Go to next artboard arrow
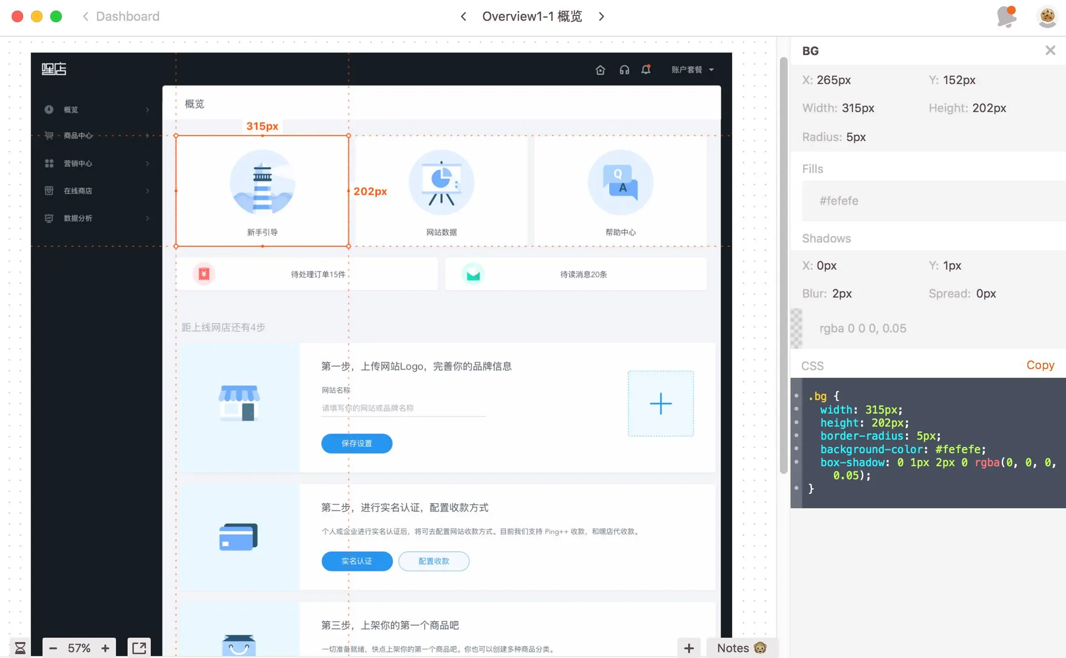Image resolution: width=1066 pixels, height=658 pixels. pyautogui.click(x=601, y=16)
